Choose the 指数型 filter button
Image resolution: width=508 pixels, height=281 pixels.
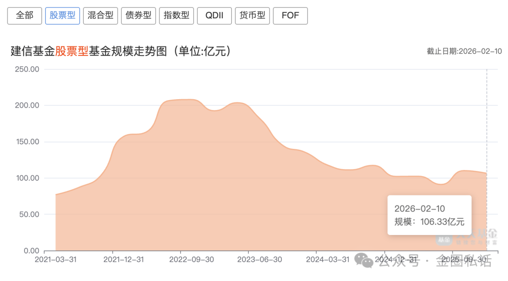coord(176,16)
